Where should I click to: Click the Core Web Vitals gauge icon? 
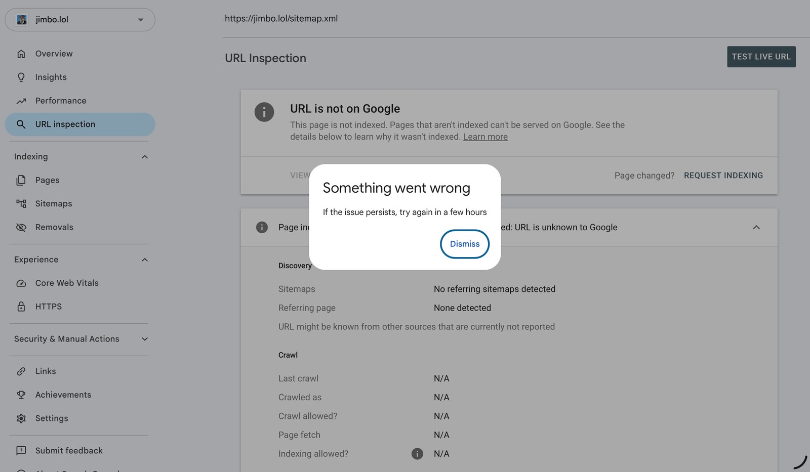[21, 283]
